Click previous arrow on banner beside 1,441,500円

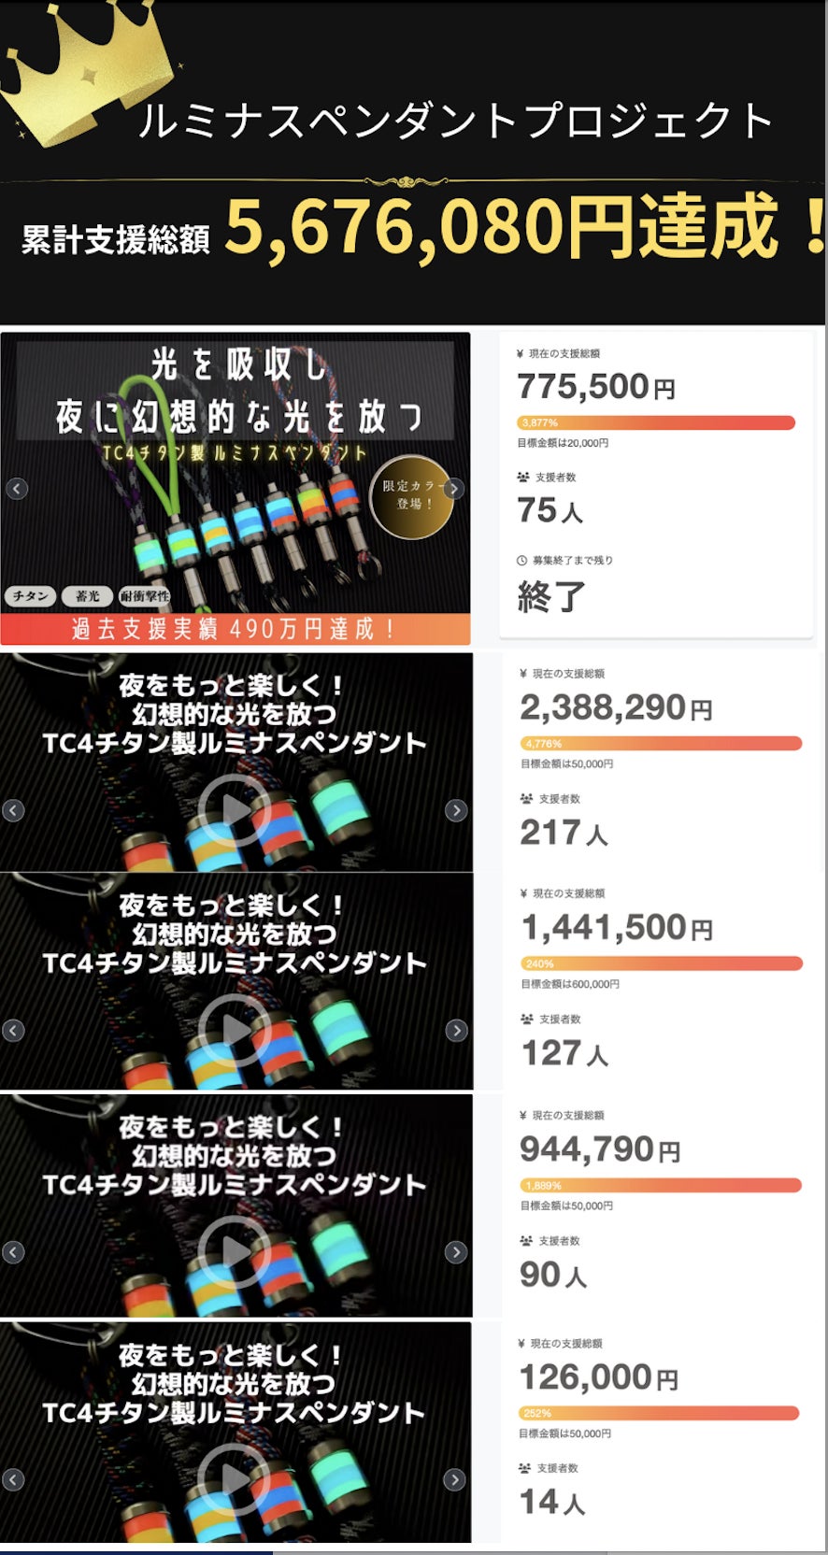click(x=13, y=1031)
